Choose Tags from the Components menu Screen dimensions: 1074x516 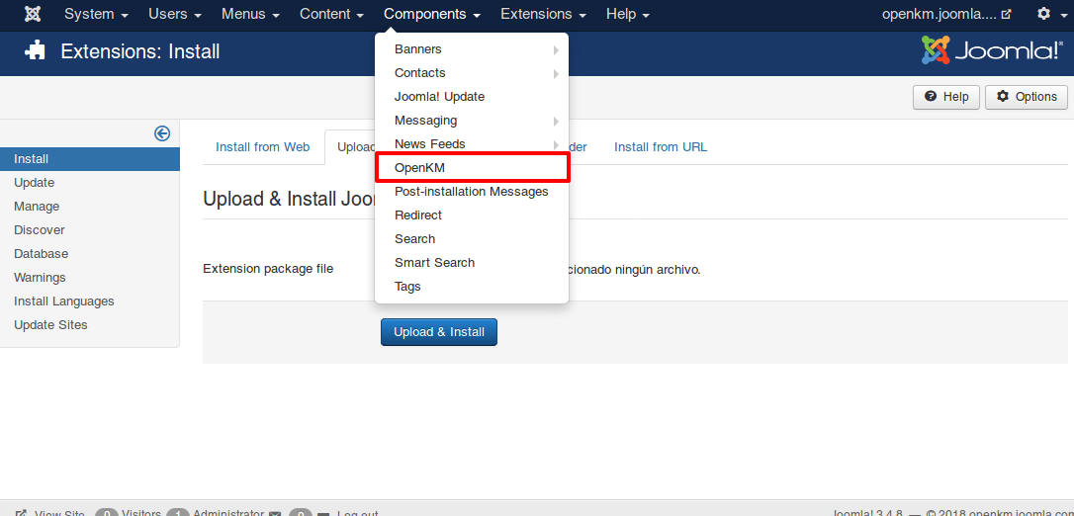click(472, 286)
